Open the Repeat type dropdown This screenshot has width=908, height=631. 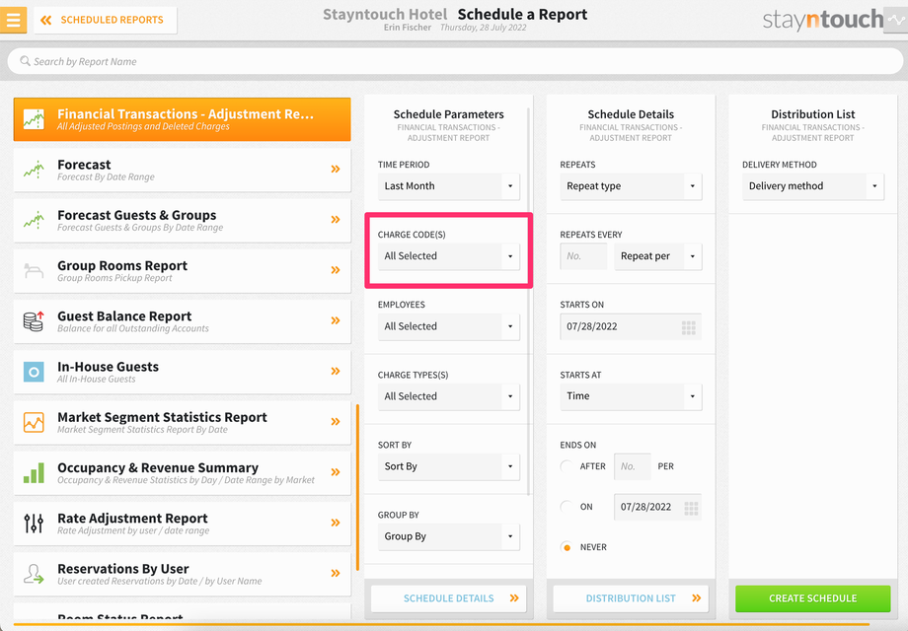pyautogui.click(x=631, y=186)
